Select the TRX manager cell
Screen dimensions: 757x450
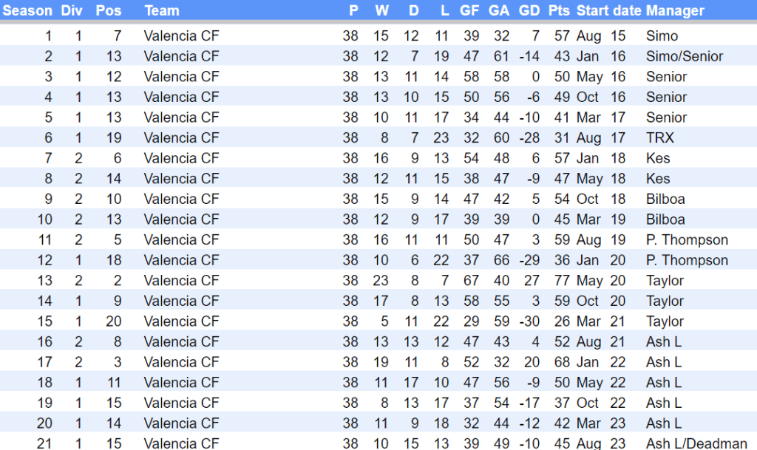point(660,137)
